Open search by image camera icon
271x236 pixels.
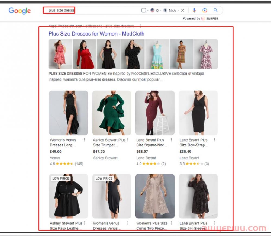coord(205,10)
